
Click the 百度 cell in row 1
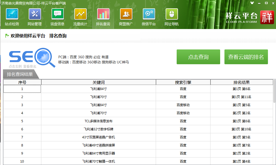pyautogui.click(x=183, y=89)
